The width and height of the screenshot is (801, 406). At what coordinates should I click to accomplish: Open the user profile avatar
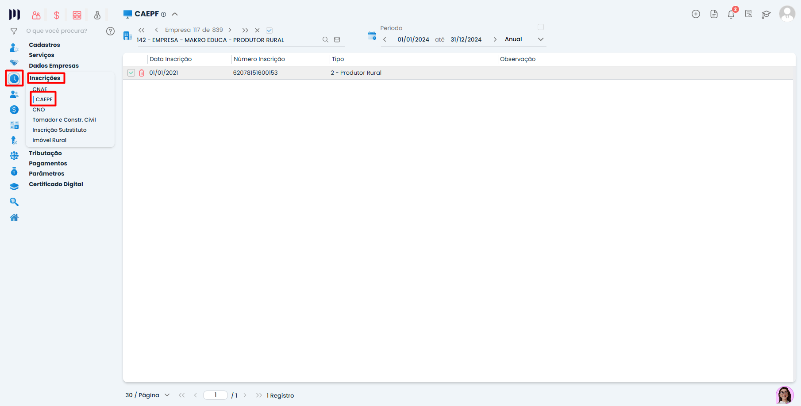(787, 14)
